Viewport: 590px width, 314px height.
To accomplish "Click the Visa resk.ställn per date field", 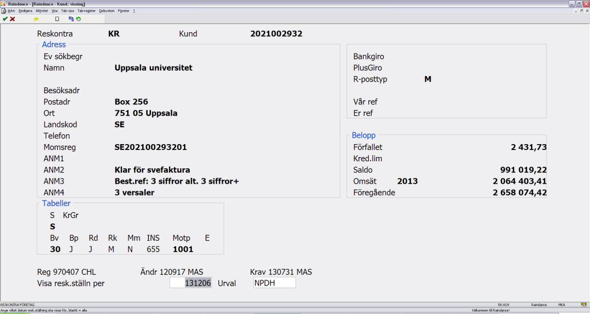I will pos(191,283).
